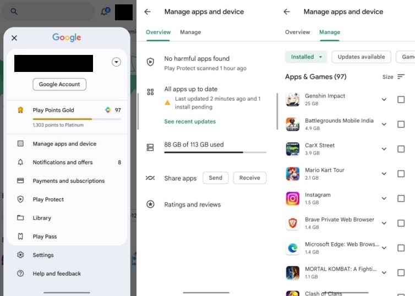The height and width of the screenshot is (296, 415).
Task: Expand Brave Private Web Browser details
Action: (x=384, y=223)
